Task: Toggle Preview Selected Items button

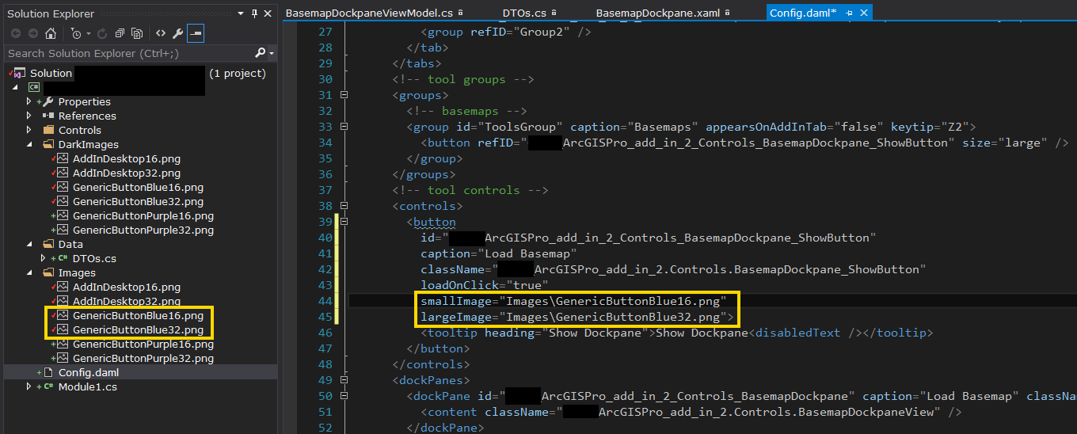Action: tap(196, 33)
